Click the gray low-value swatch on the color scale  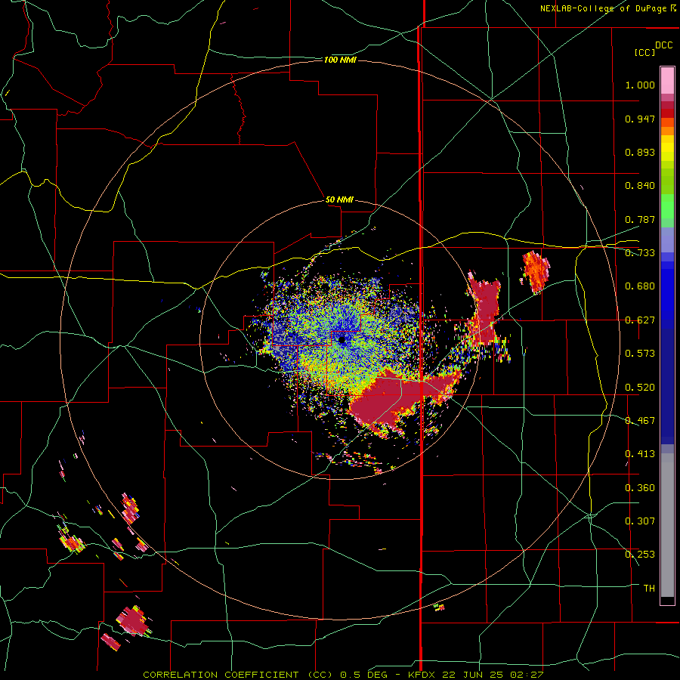[x=667, y=525]
